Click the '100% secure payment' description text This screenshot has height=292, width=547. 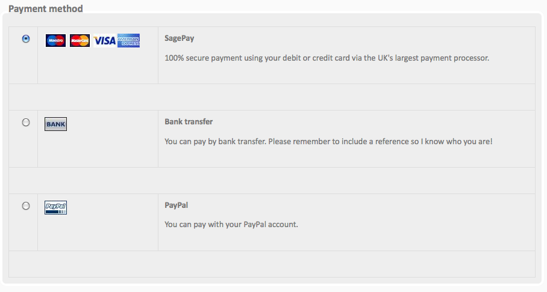pyautogui.click(x=327, y=58)
